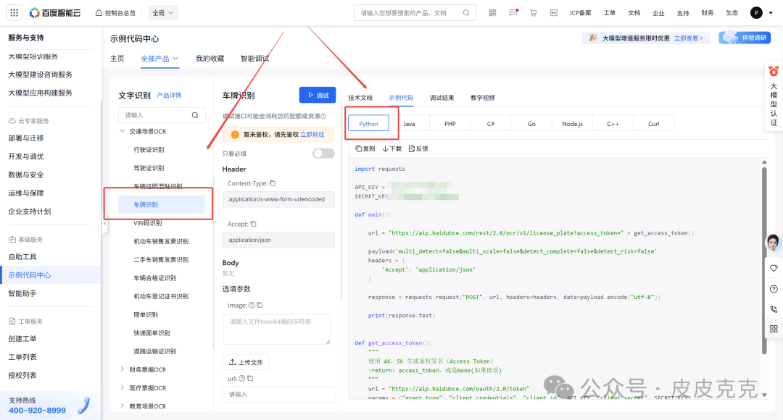783x420 pixels.
Task: Copy the url parameter field
Action: tap(250, 379)
